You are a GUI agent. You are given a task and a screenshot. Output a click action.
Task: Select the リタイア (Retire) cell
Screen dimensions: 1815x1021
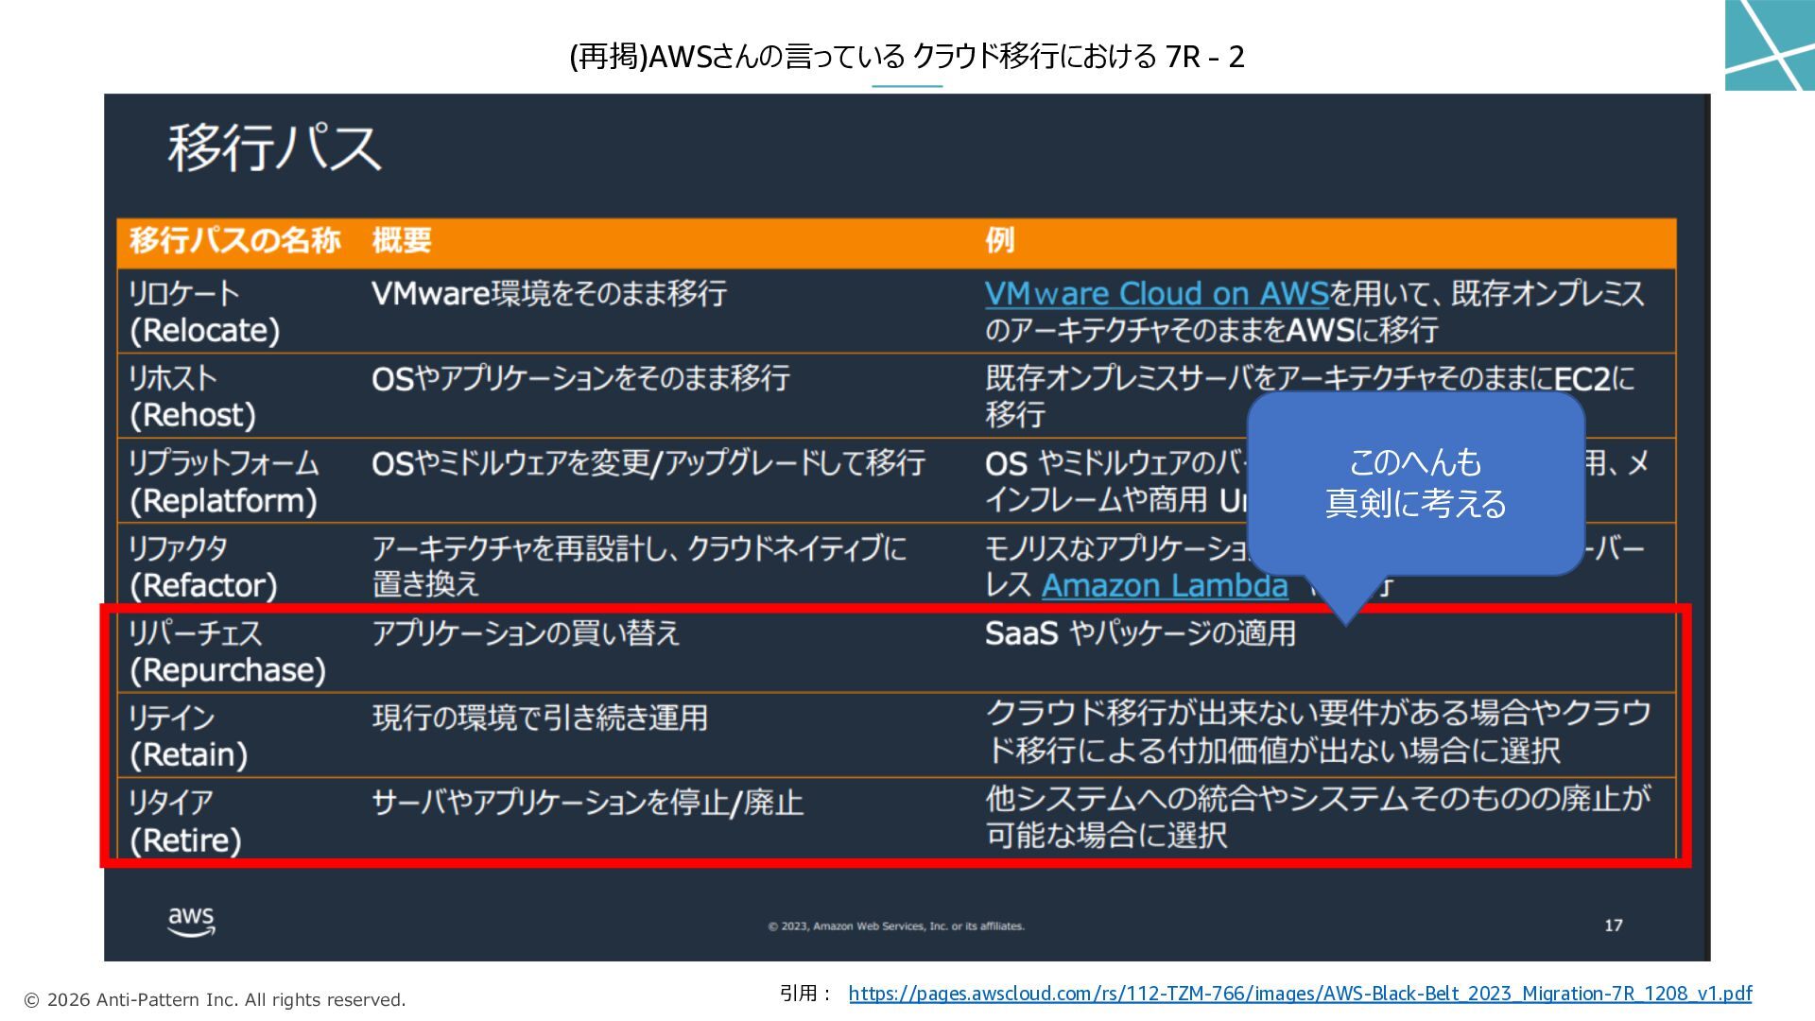pos(185,821)
